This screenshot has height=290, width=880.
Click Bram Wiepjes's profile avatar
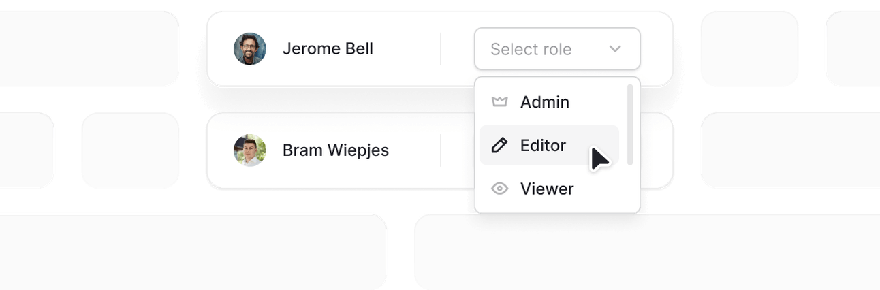[x=250, y=150]
